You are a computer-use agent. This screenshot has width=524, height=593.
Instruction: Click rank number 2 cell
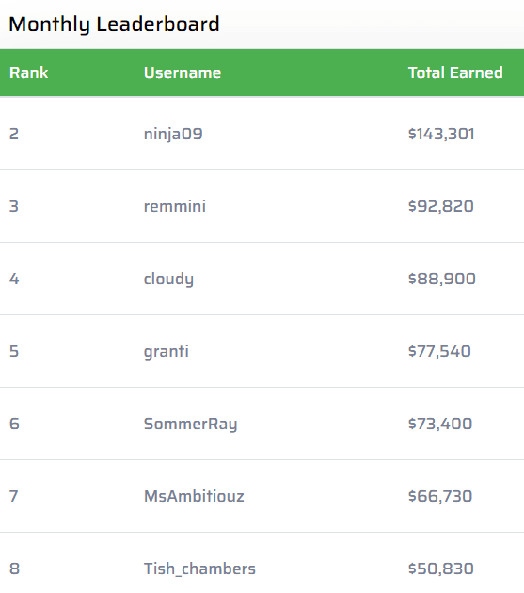click(x=14, y=134)
